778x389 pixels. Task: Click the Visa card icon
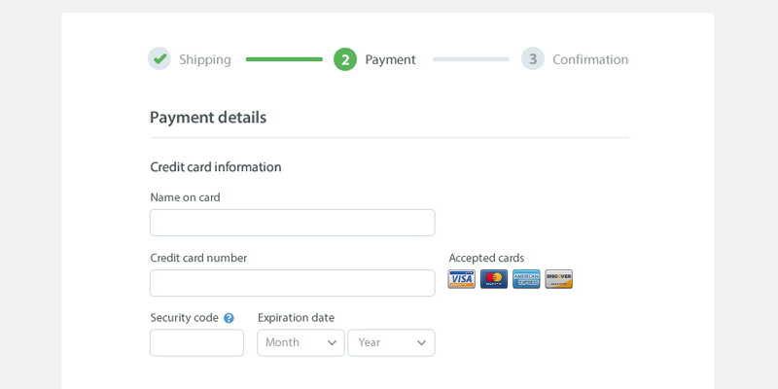(x=461, y=279)
